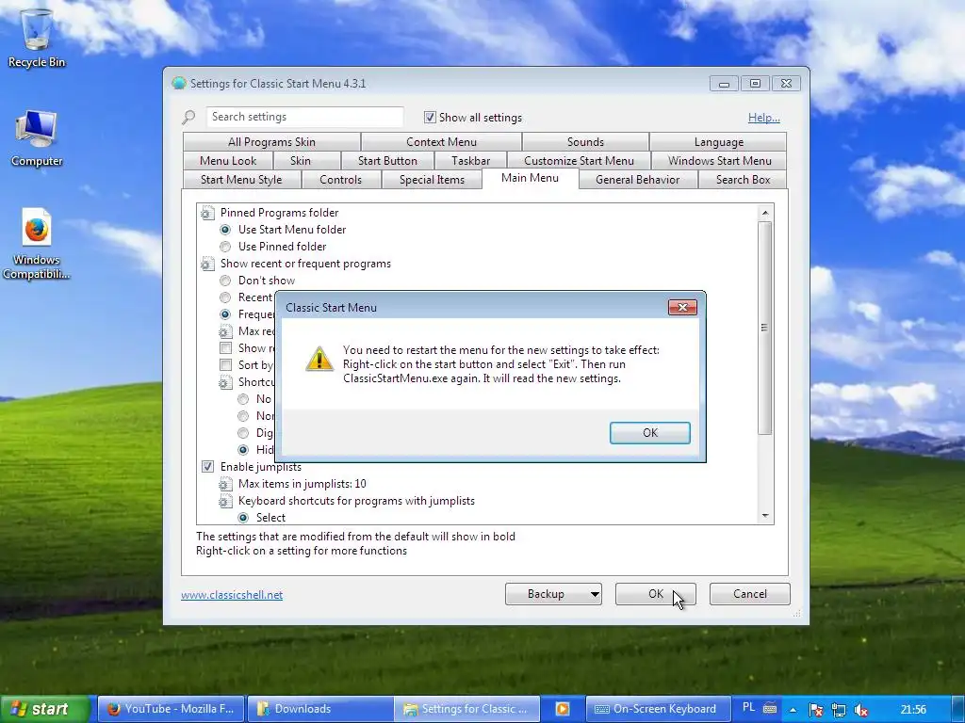Open the Controls tab
965x723 pixels.
(340, 180)
